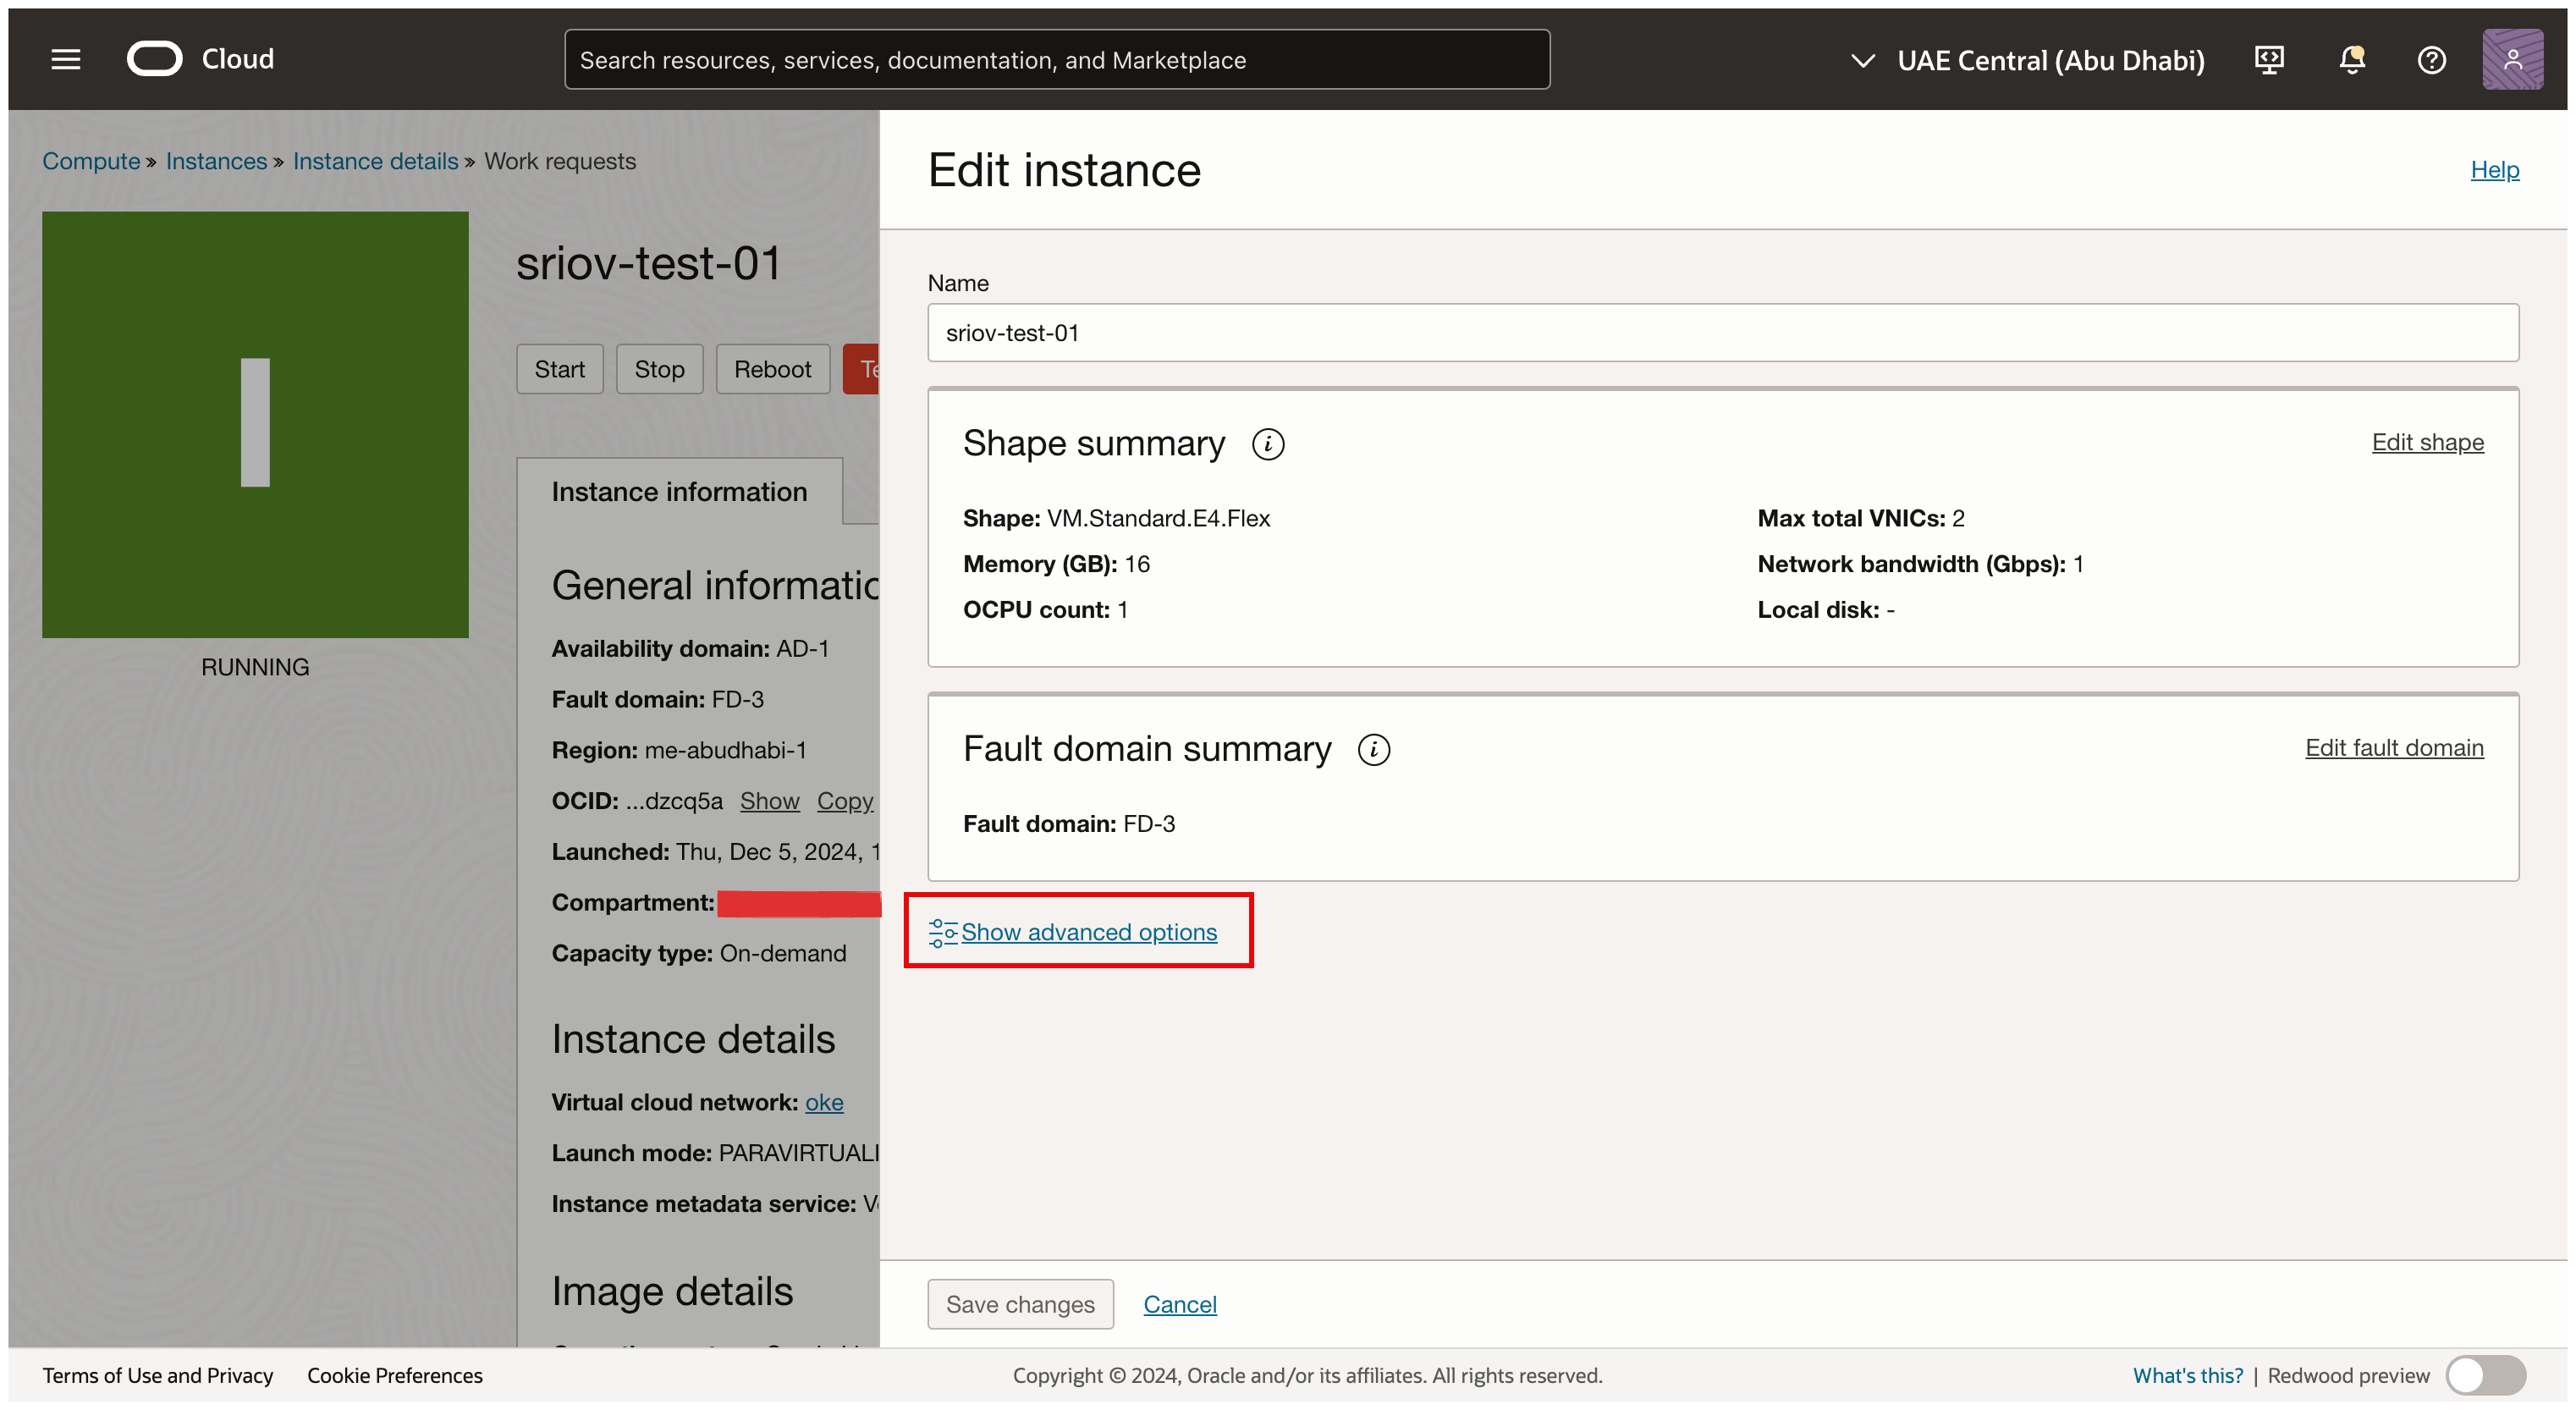The image size is (2576, 1410).
Task: Click the Shape summary info icon
Action: [1268, 444]
